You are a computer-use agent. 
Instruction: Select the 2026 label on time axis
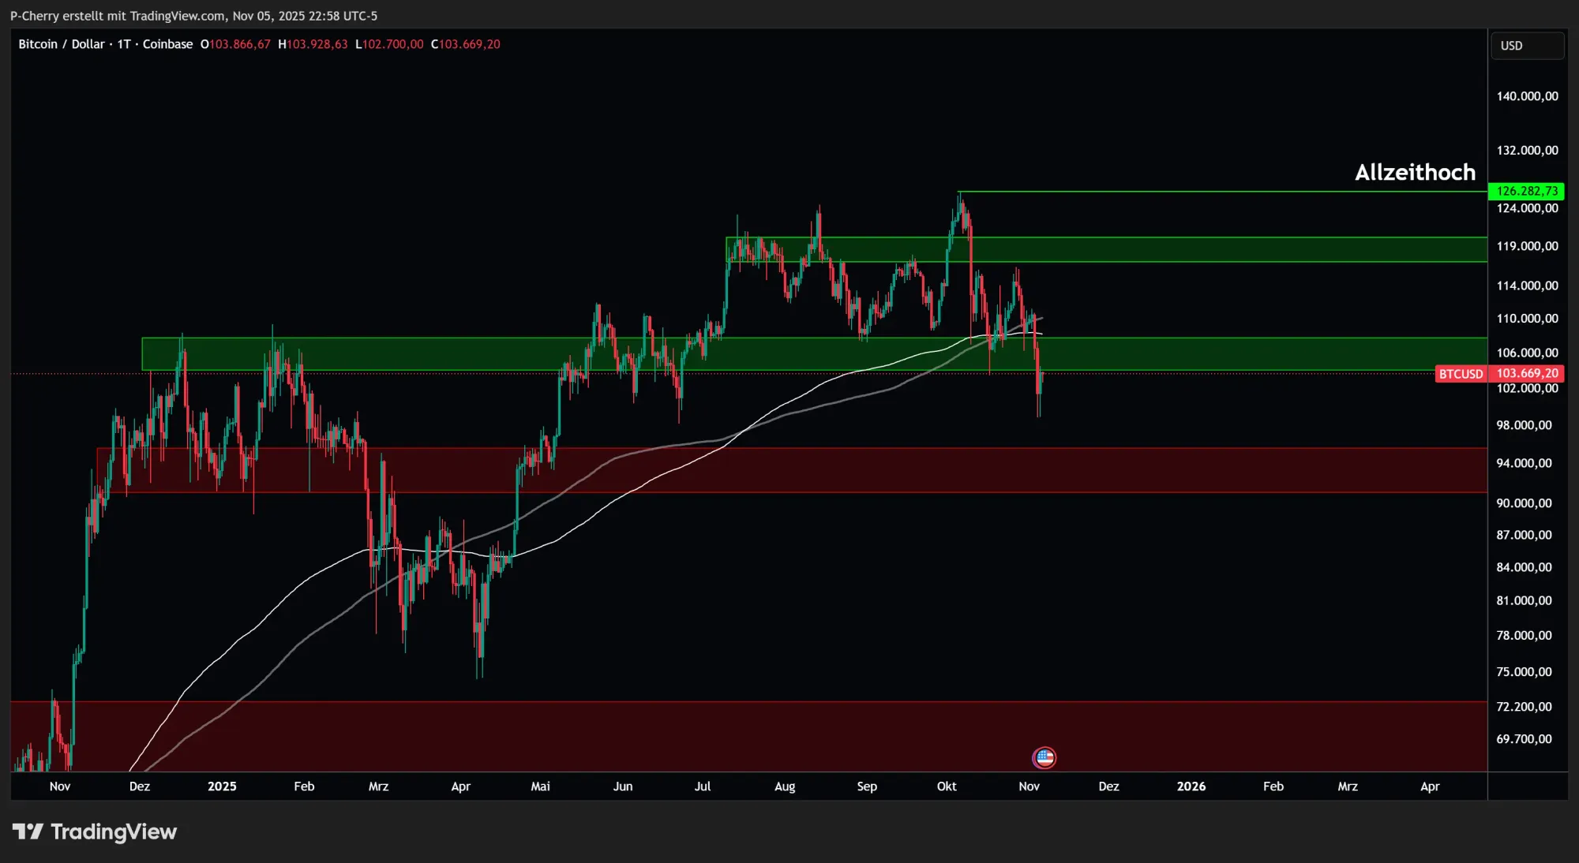point(1192,786)
